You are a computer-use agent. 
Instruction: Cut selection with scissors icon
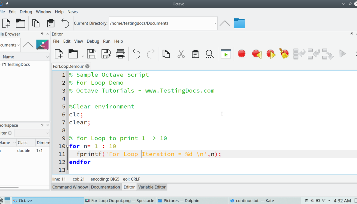tap(181, 54)
